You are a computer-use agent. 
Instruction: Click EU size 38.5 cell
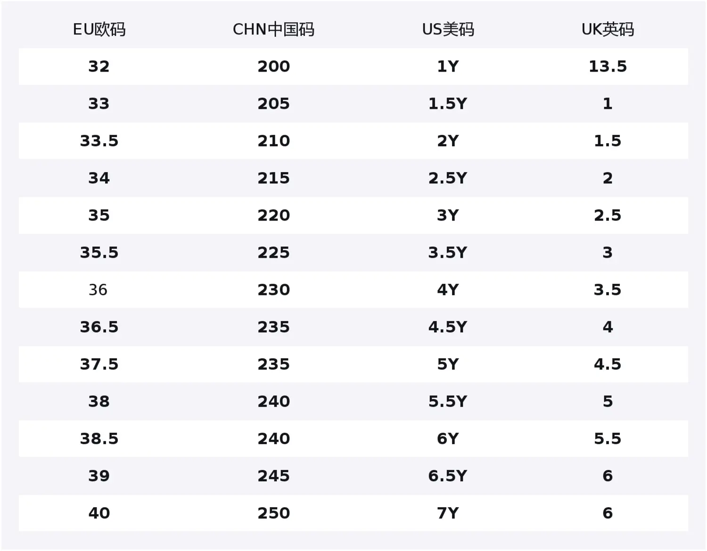coord(99,439)
